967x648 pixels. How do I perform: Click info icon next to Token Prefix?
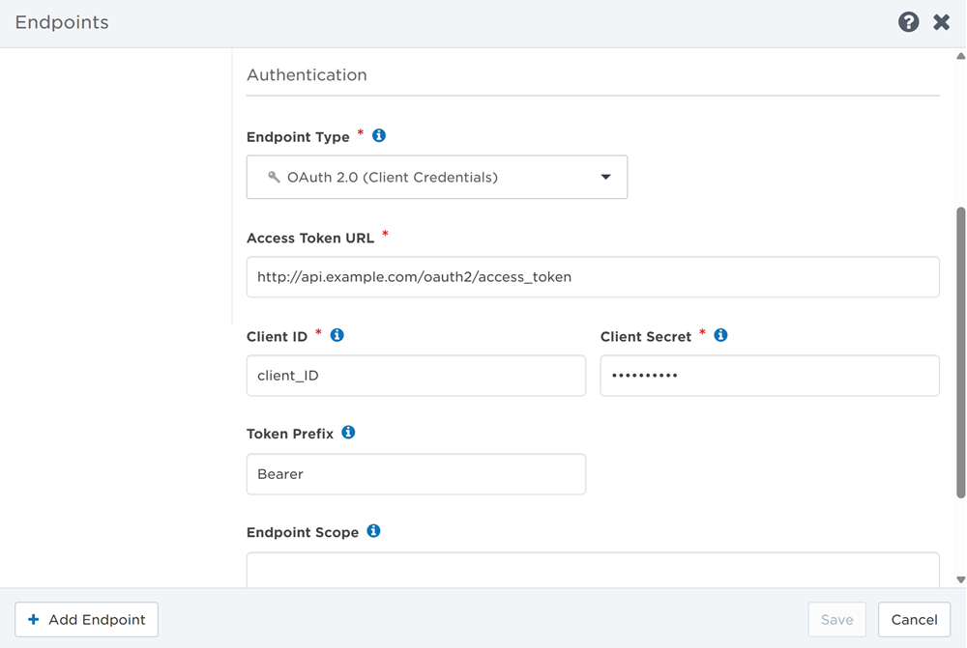(349, 433)
